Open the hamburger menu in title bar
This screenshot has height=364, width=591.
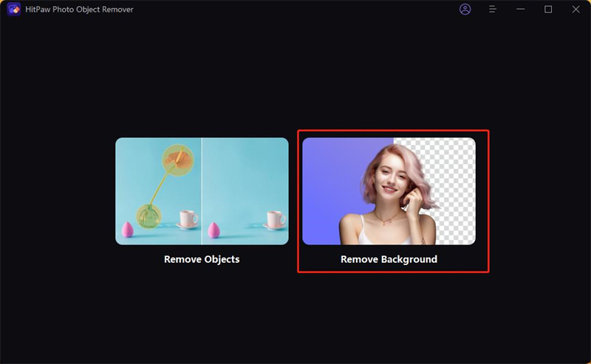coord(492,9)
